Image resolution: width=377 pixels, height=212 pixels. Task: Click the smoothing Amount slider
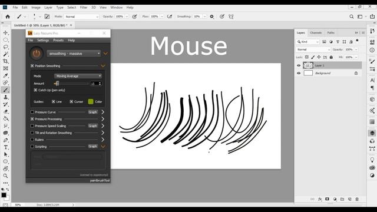[71, 84]
